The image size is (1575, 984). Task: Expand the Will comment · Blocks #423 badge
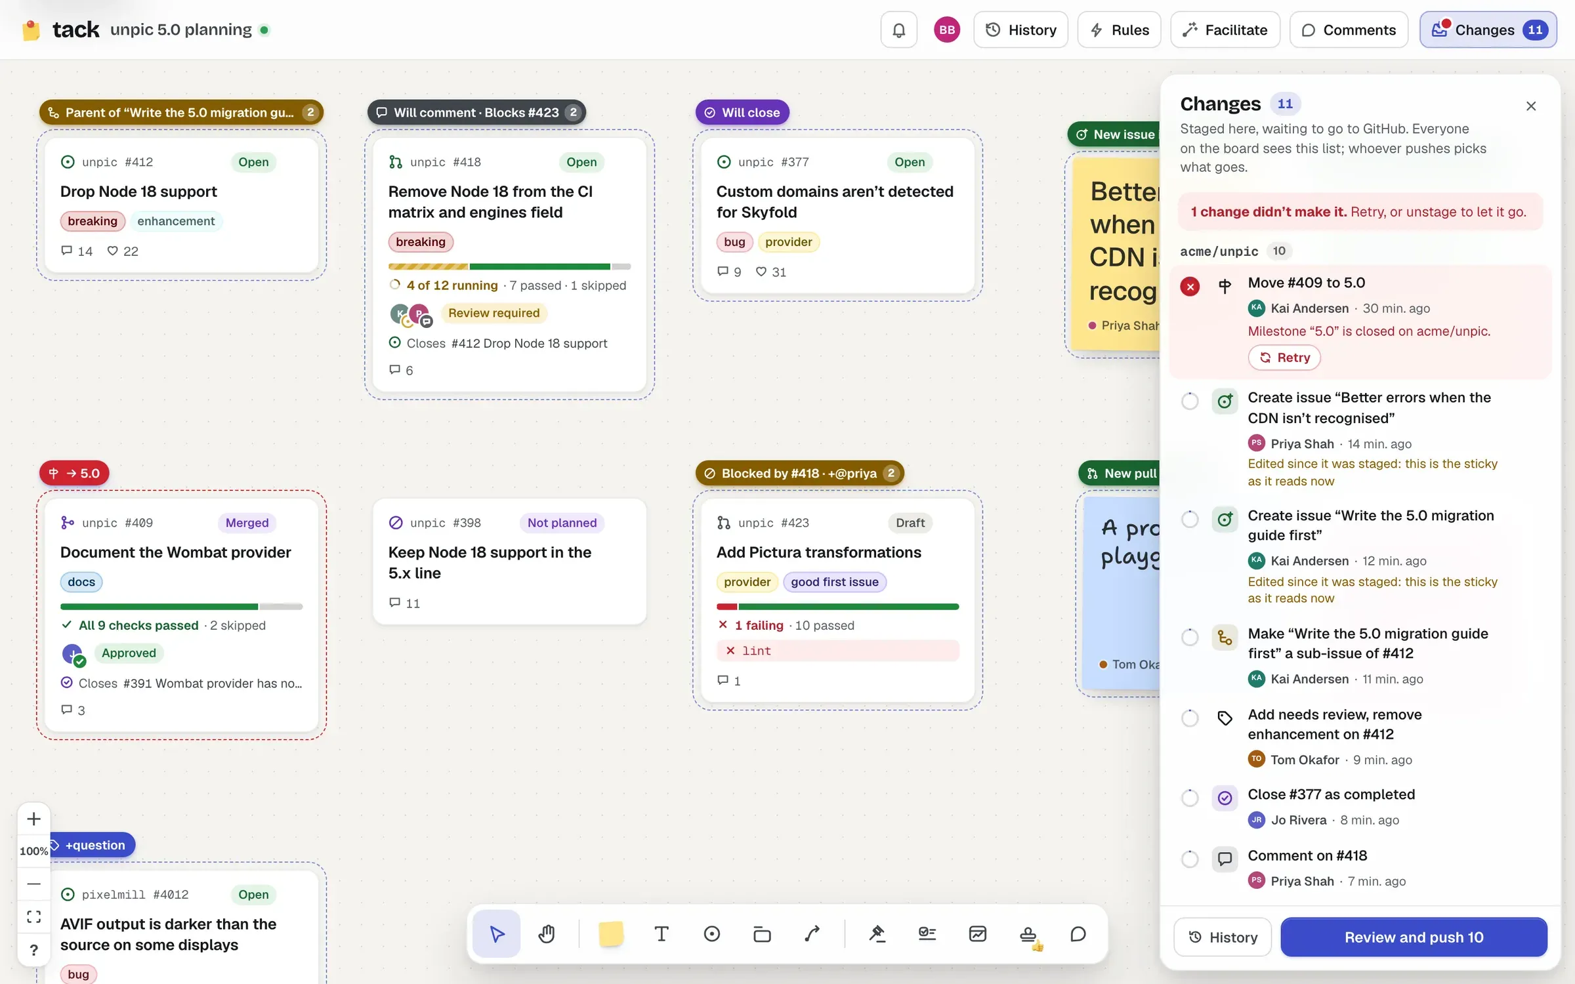coord(476,112)
